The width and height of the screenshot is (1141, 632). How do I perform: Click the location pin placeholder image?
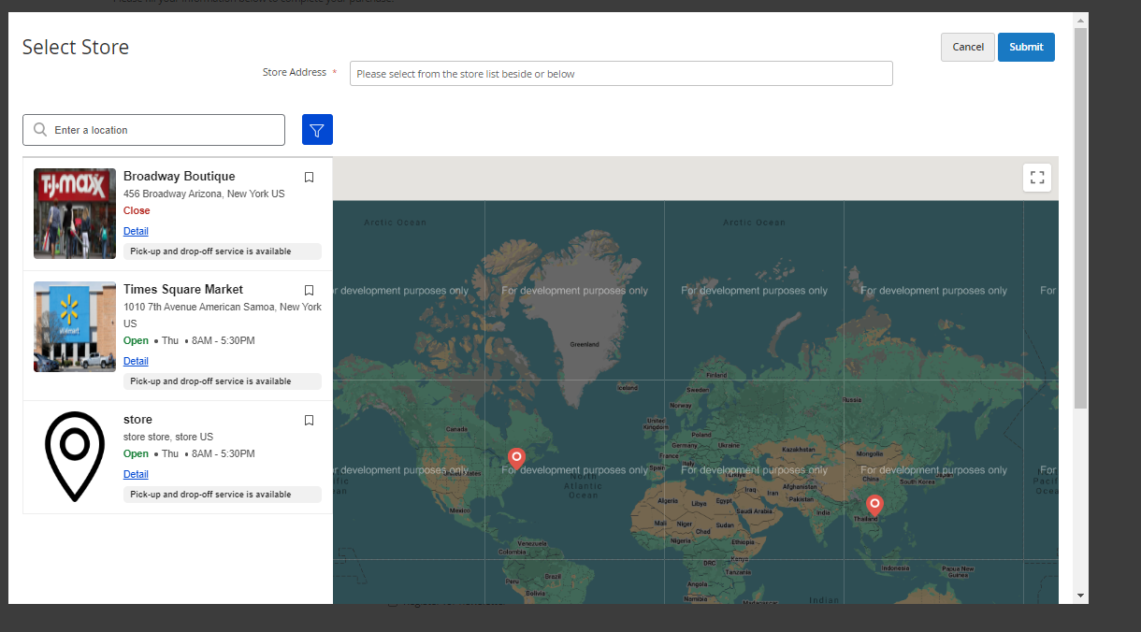click(75, 456)
